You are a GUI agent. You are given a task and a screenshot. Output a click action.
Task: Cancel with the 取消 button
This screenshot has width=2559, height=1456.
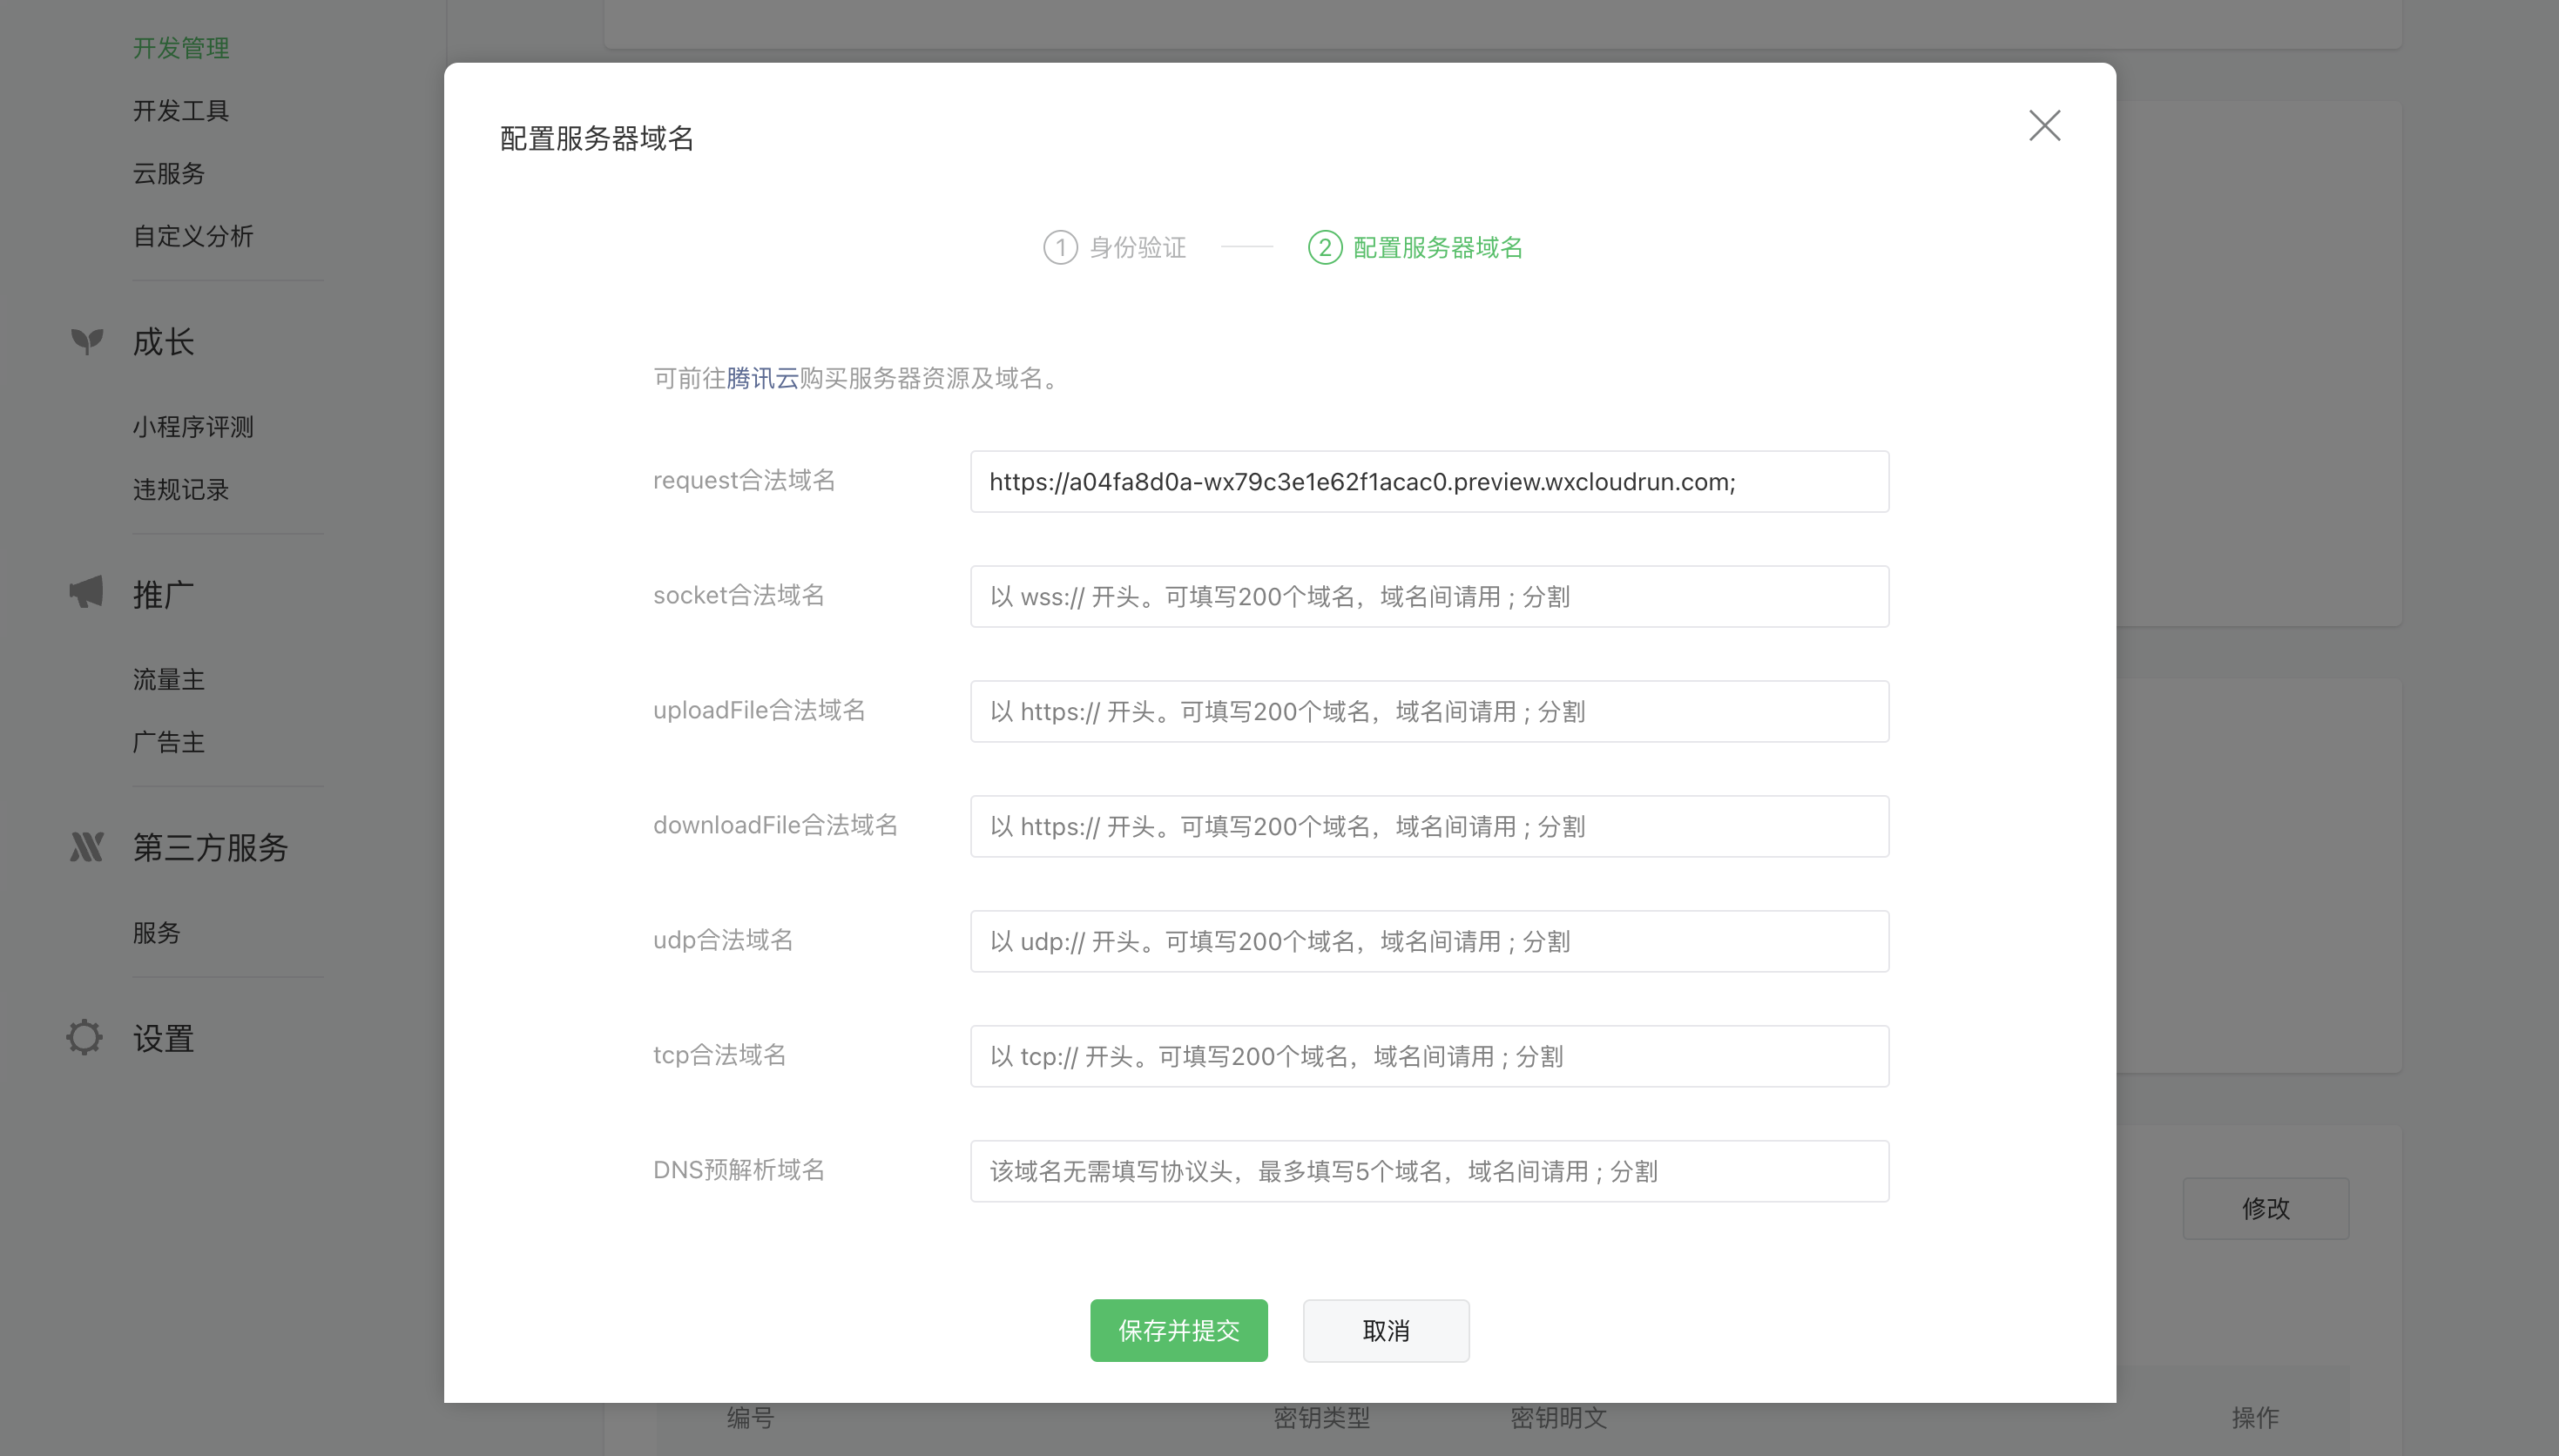(1385, 1330)
